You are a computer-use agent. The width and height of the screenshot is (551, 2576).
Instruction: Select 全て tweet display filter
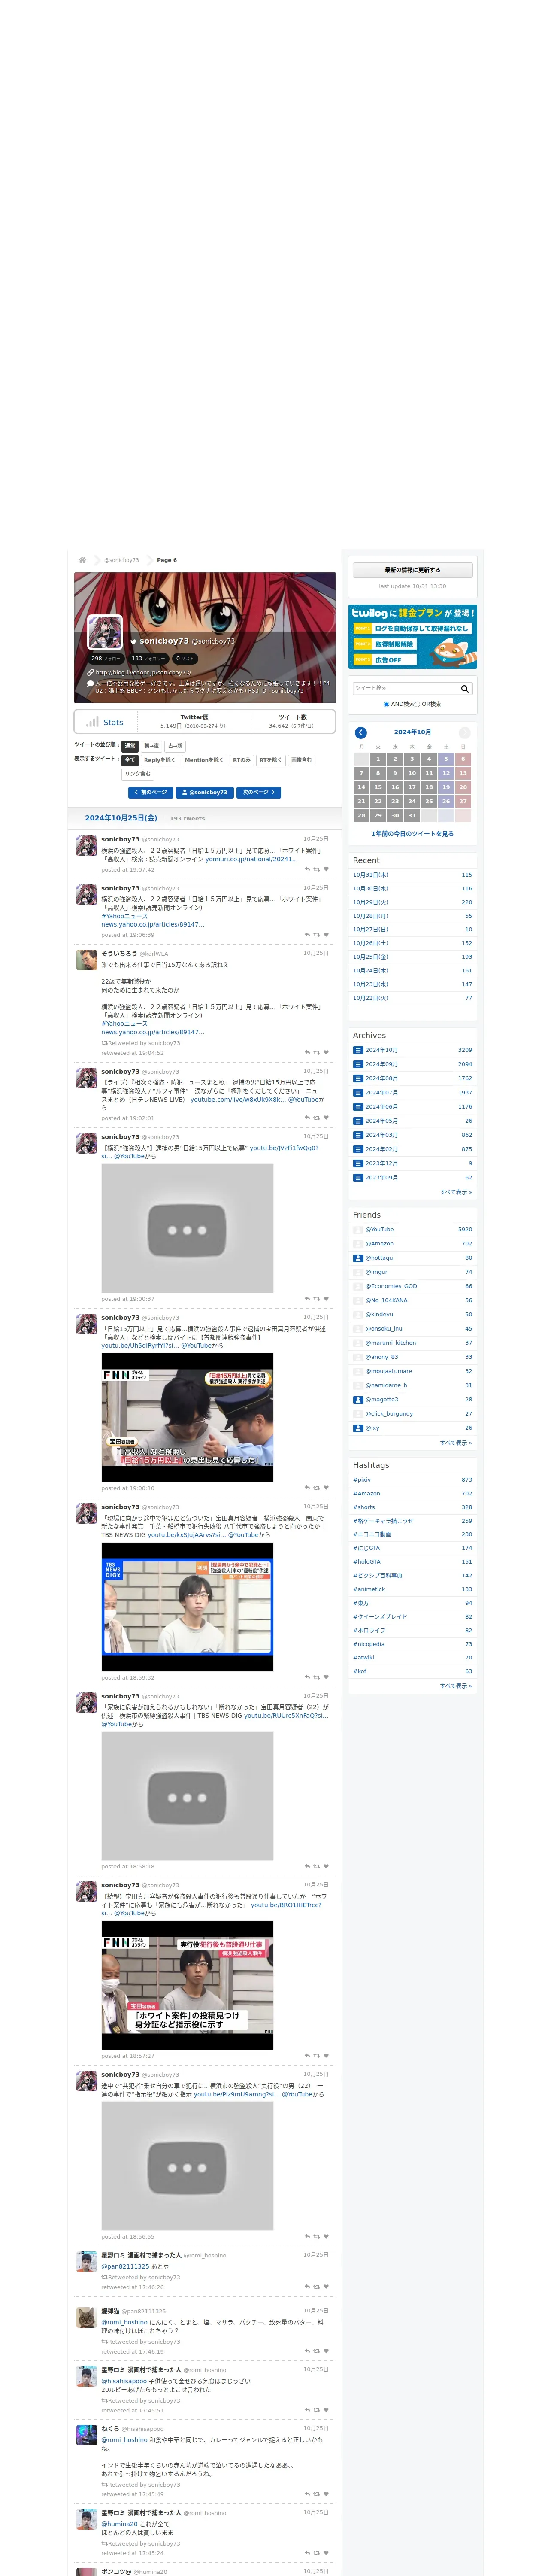click(130, 760)
